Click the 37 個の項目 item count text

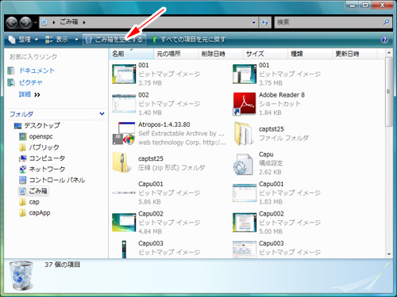pyautogui.click(x=63, y=265)
